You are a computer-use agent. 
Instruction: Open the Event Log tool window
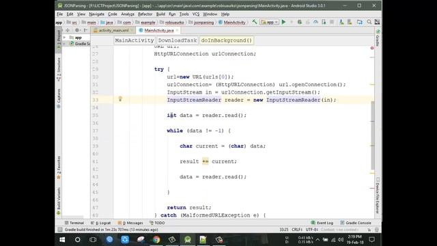click(322, 223)
